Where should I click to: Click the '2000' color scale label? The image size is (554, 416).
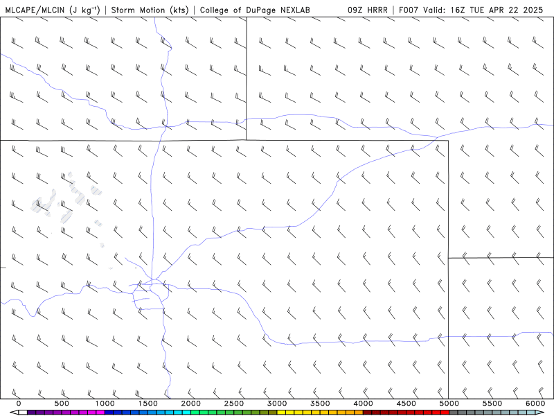(191, 404)
